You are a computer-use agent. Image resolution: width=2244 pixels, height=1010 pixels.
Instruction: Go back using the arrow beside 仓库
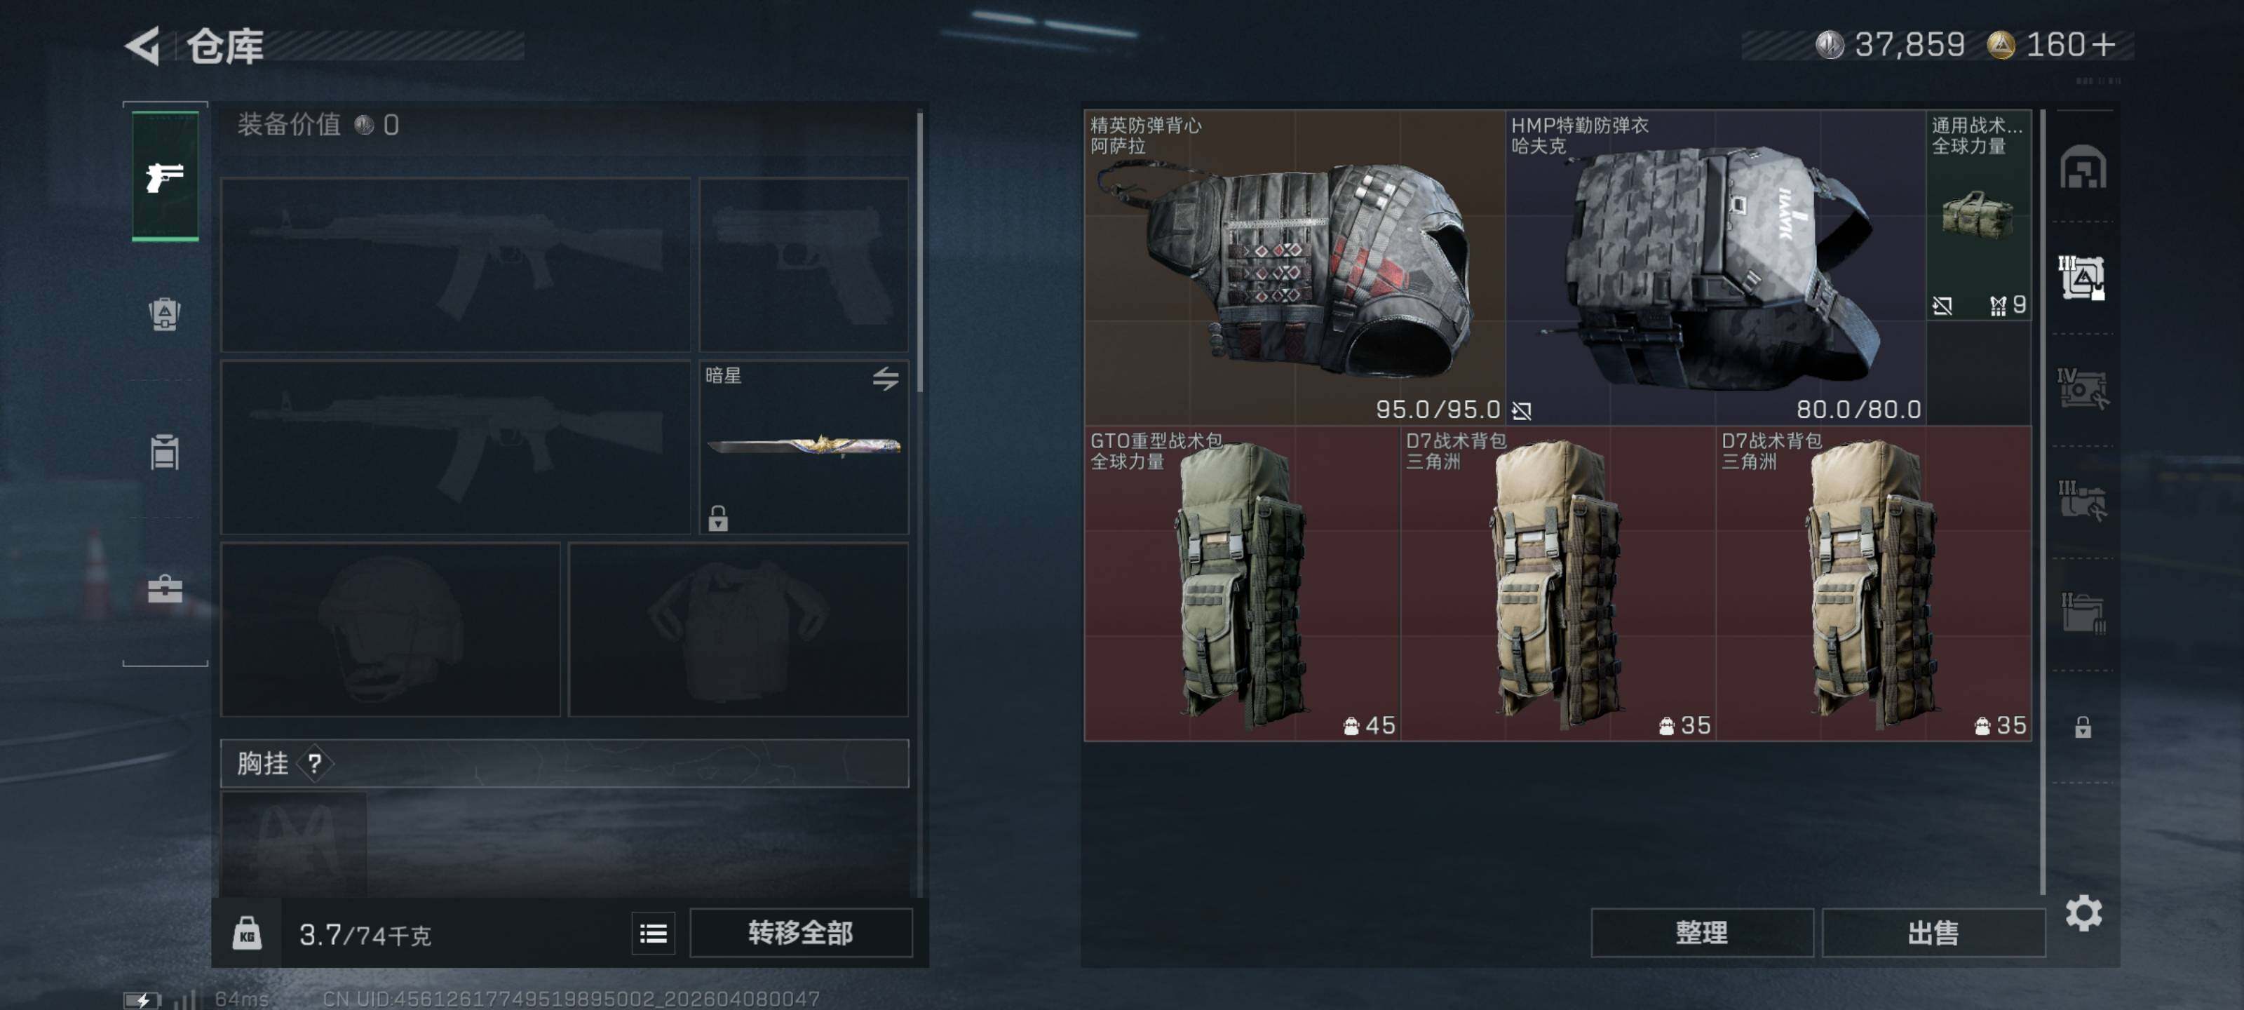click(144, 46)
